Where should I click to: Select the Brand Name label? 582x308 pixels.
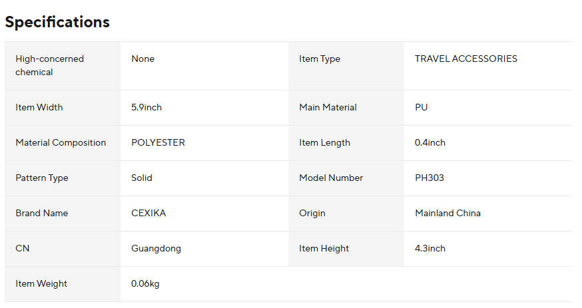pyautogui.click(x=42, y=213)
